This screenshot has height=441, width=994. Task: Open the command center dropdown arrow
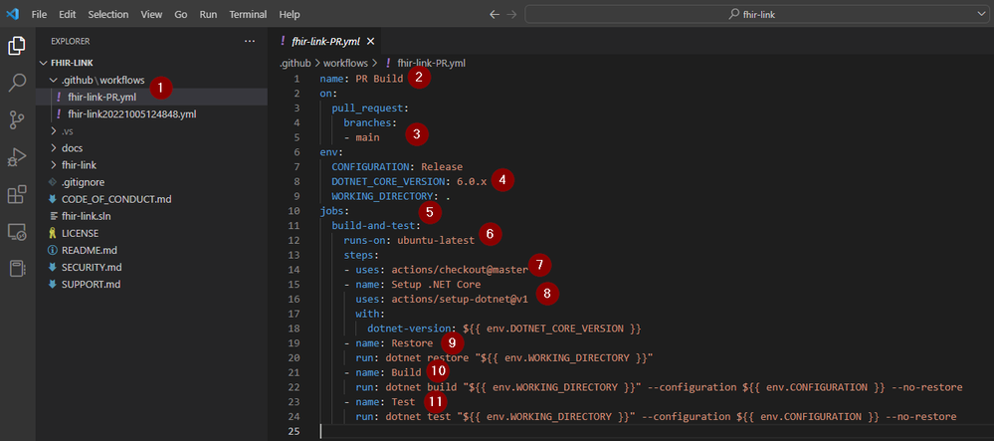981,14
